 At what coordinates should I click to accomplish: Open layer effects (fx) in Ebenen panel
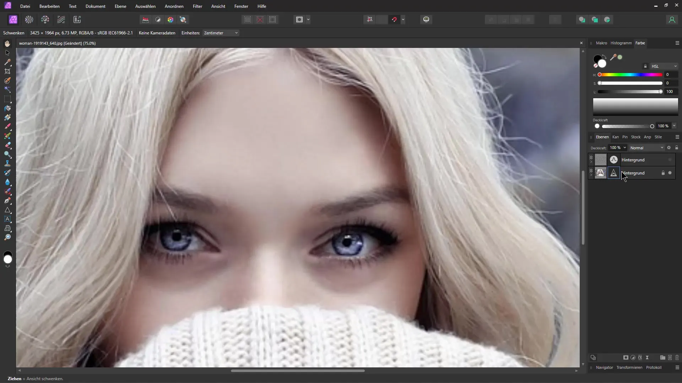(x=640, y=357)
